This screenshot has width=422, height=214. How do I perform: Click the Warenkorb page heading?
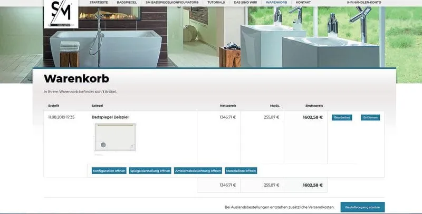point(76,79)
